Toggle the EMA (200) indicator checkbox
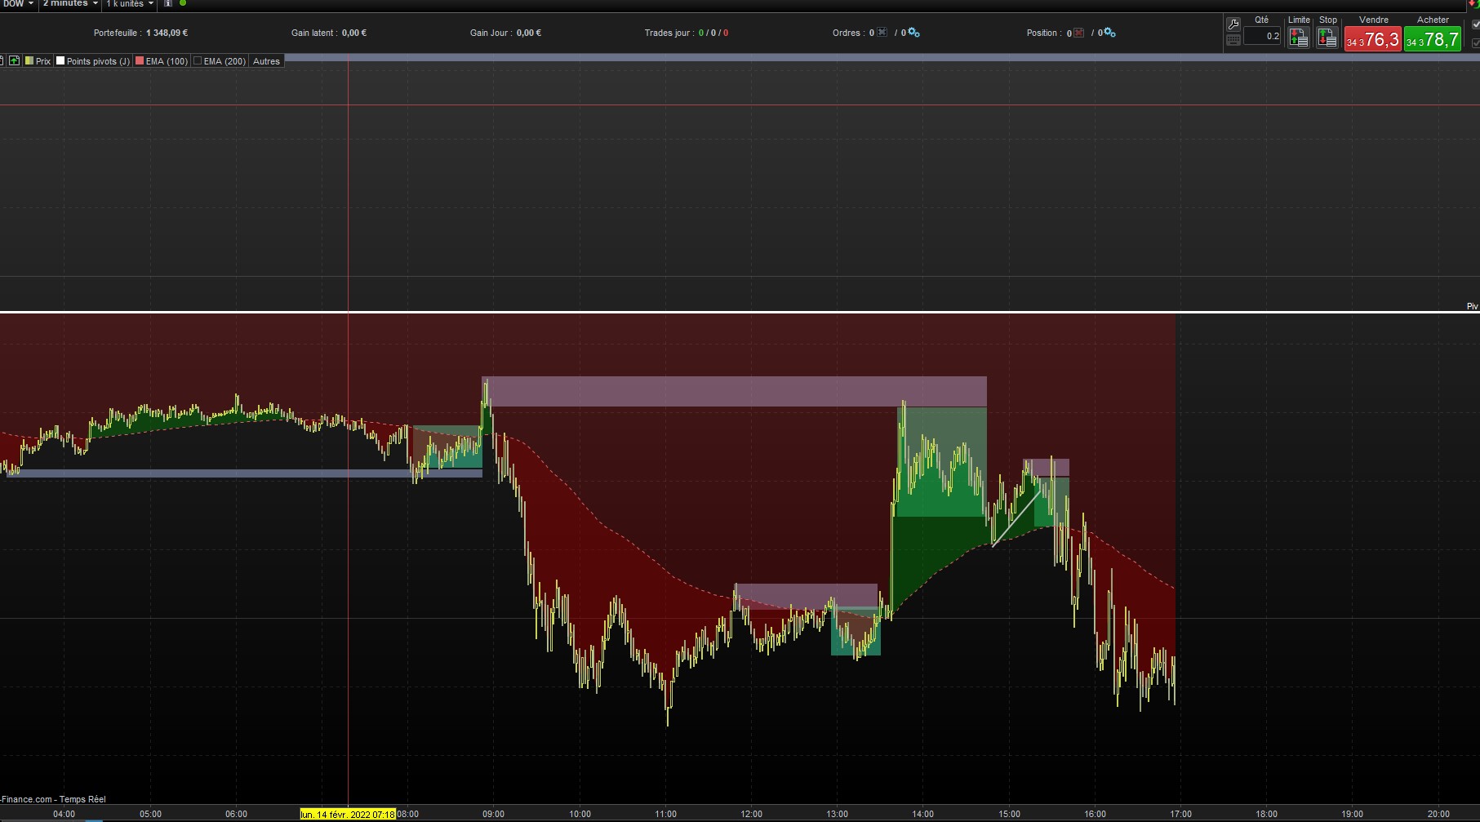 click(x=198, y=61)
